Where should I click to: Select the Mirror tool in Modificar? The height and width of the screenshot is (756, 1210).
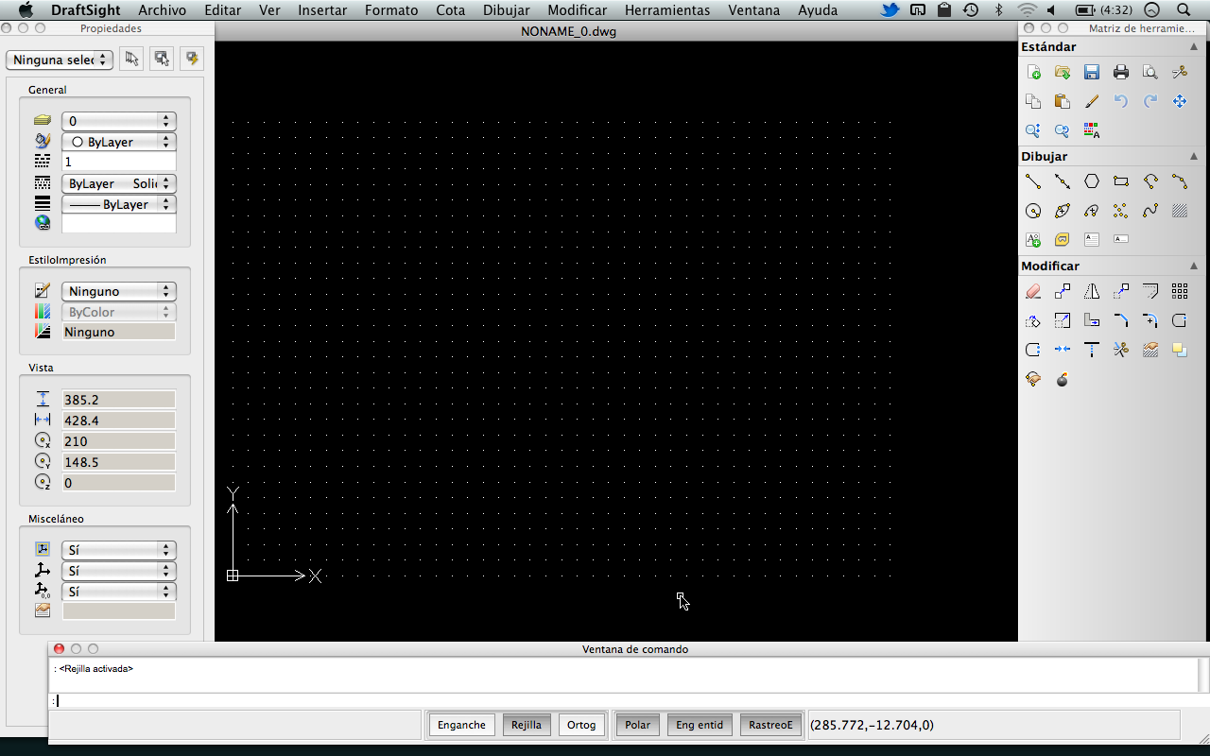(x=1092, y=291)
